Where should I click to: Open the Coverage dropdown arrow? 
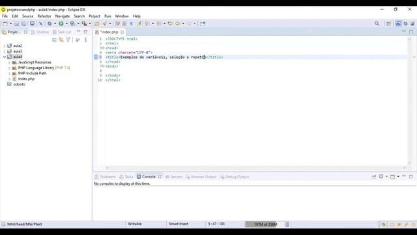(78, 23)
